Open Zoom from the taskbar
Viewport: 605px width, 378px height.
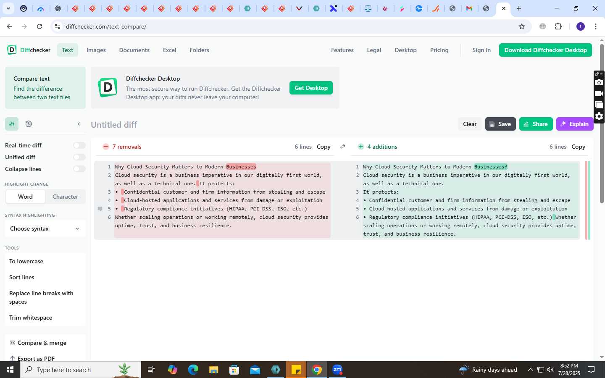[x=337, y=370]
